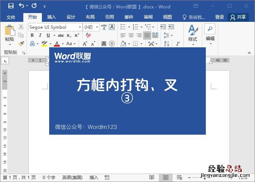Screen dimensions: 255x182
Task: Click the red font color swatch
Action: pos(56,44)
